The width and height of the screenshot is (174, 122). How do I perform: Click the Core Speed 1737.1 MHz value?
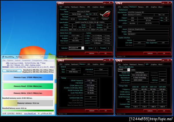75,36
